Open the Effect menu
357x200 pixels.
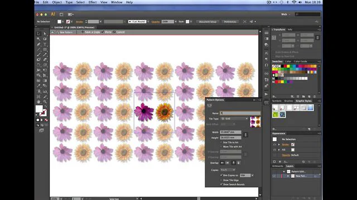[93, 2]
